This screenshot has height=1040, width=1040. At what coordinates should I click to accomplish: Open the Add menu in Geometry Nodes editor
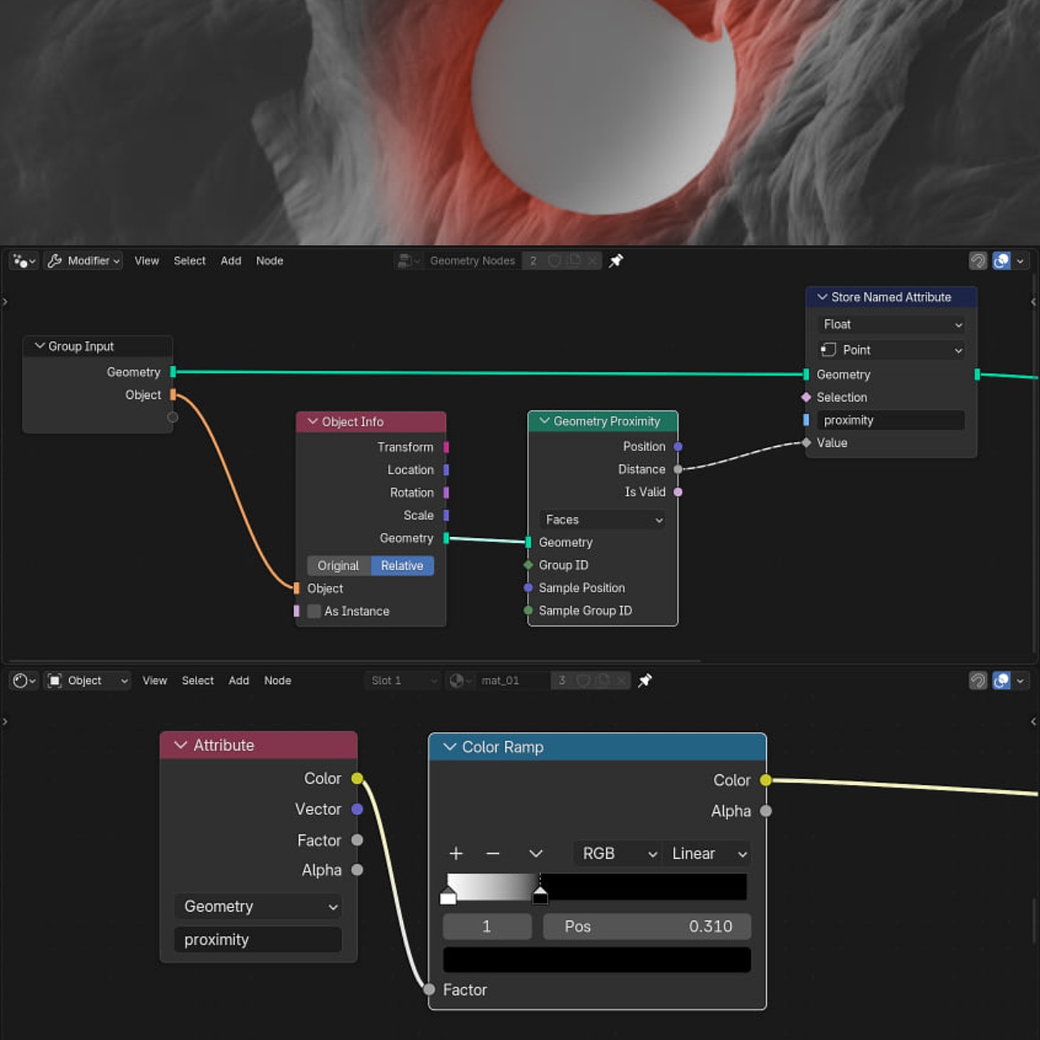click(x=231, y=261)
